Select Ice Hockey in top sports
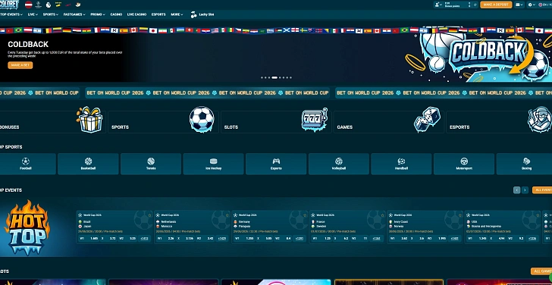The height and width of the screenshot is (285, 552). click(x=213, y=164)
